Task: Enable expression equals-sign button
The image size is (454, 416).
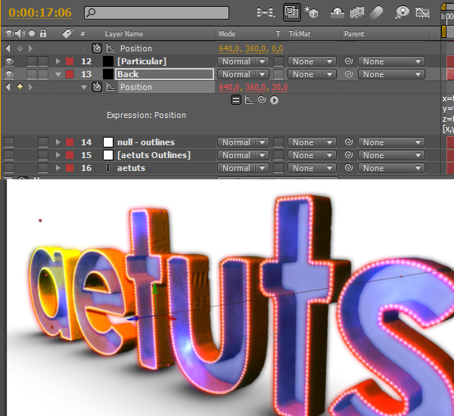Action: point(236,100)
